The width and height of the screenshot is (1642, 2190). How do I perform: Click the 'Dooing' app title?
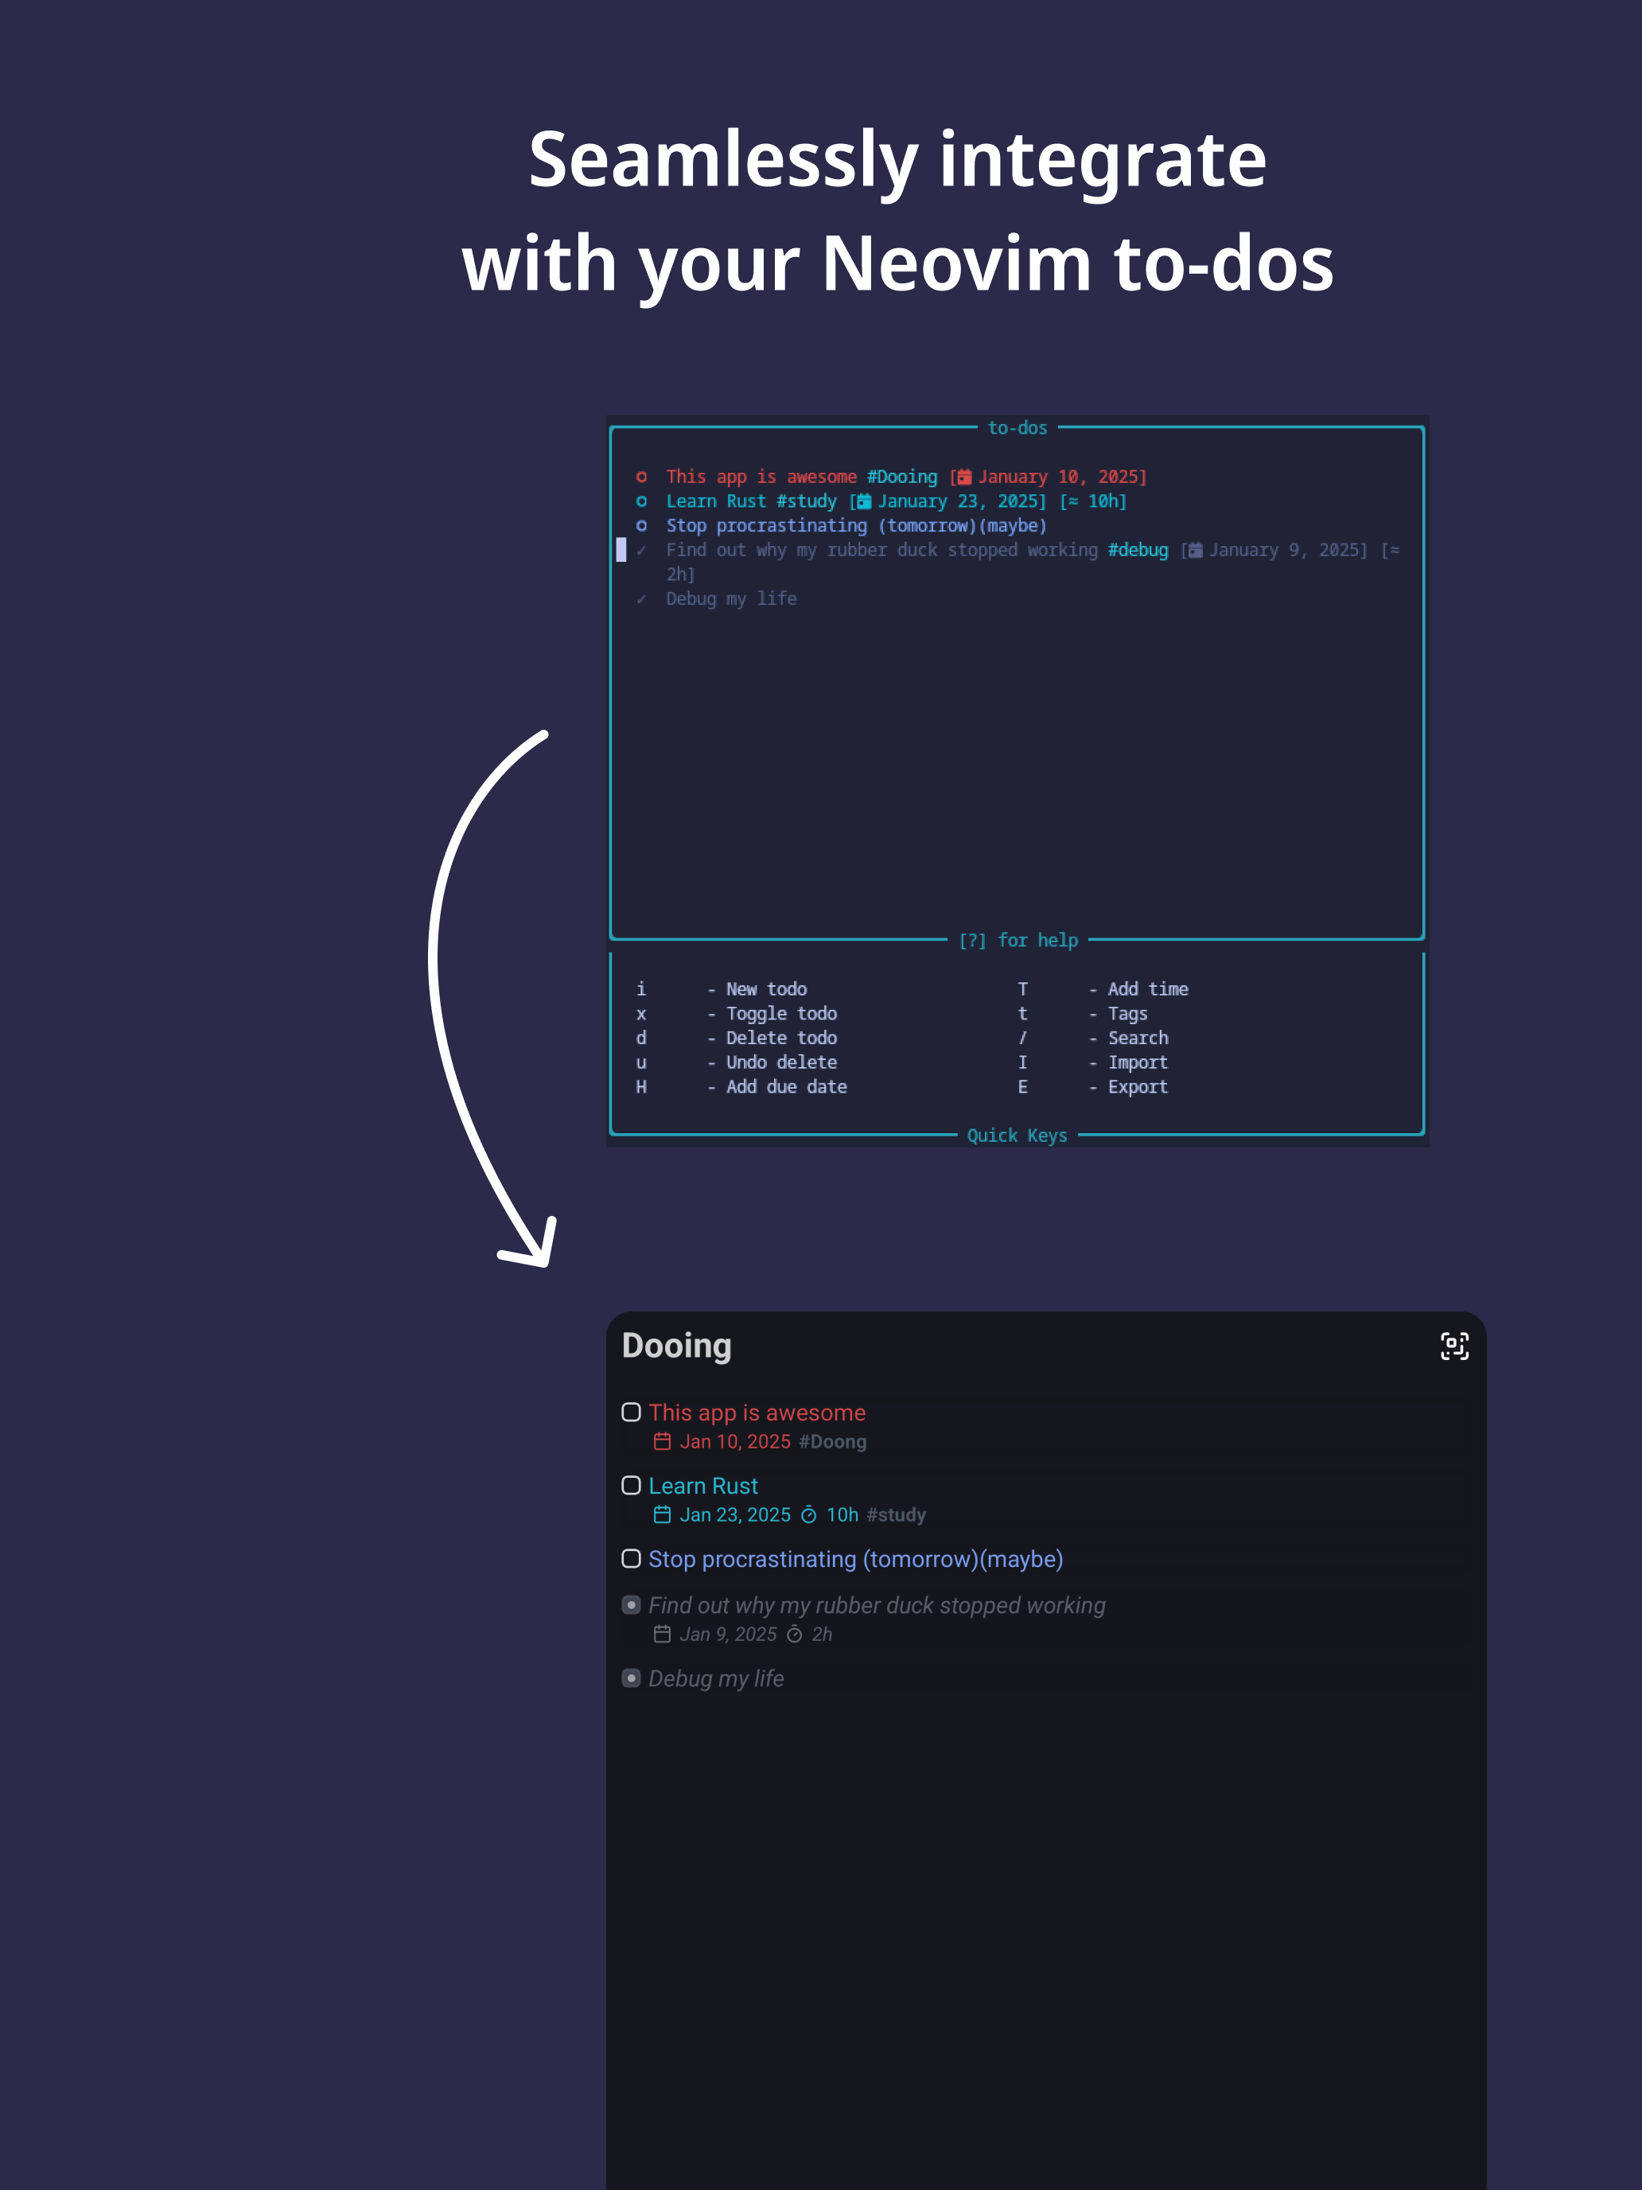coord(676,1346)
